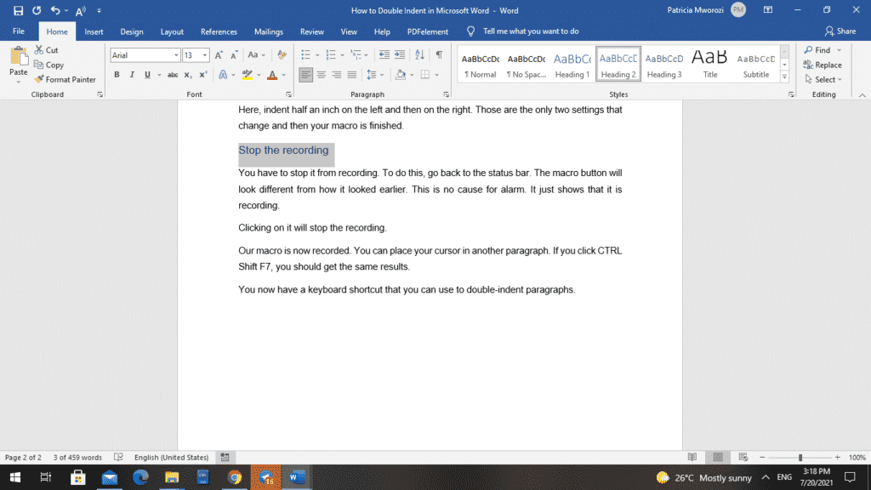Image resolution: width=871 pixels, height=490 pixels.
Task: Apply strikethrough formatting icon
Action: tap(173, 75)
